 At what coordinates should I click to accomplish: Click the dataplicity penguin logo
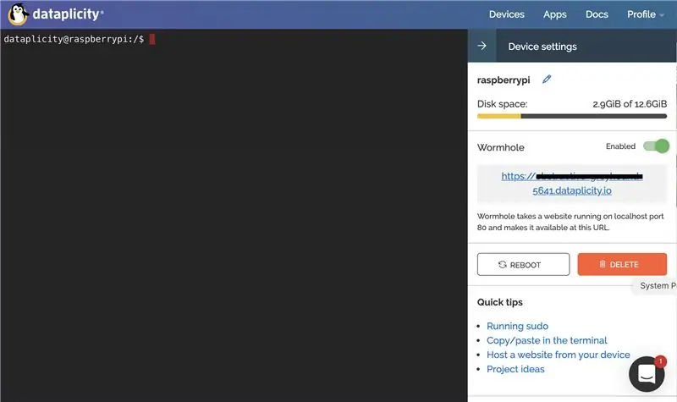pos(18,14)
